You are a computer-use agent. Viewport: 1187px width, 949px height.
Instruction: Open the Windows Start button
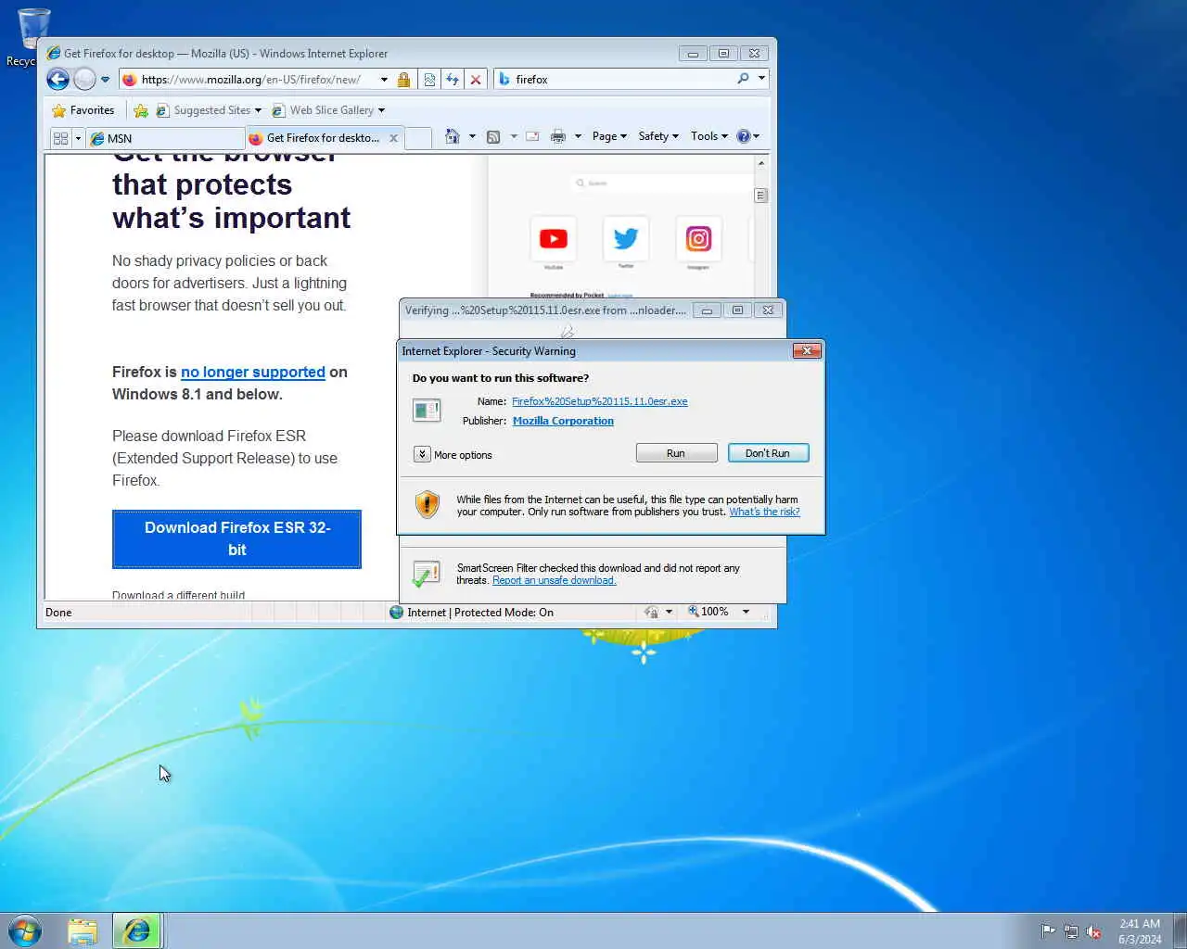(25, 930)
